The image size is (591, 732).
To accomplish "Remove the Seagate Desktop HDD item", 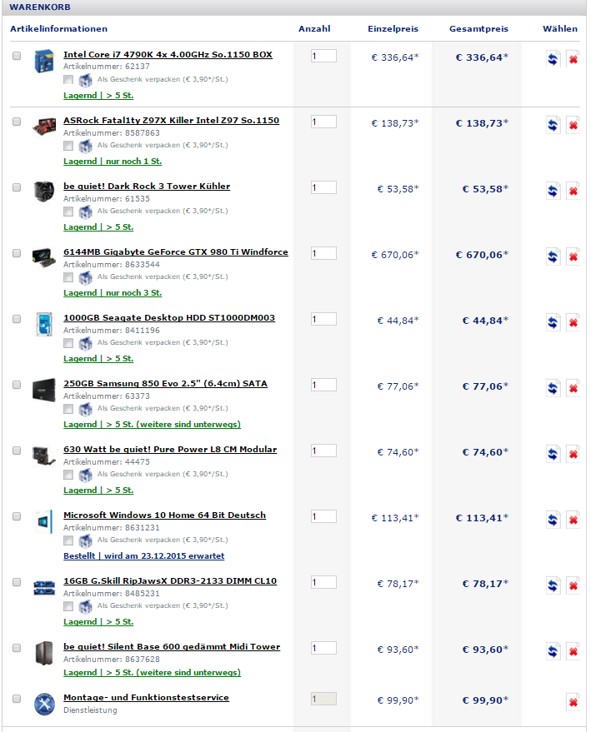I will point(573,322).
